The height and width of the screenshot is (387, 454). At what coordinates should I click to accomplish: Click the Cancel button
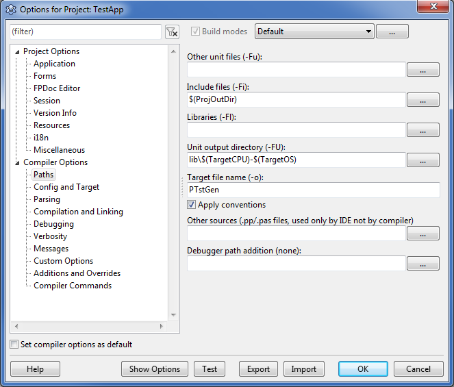tap(418, 369)
